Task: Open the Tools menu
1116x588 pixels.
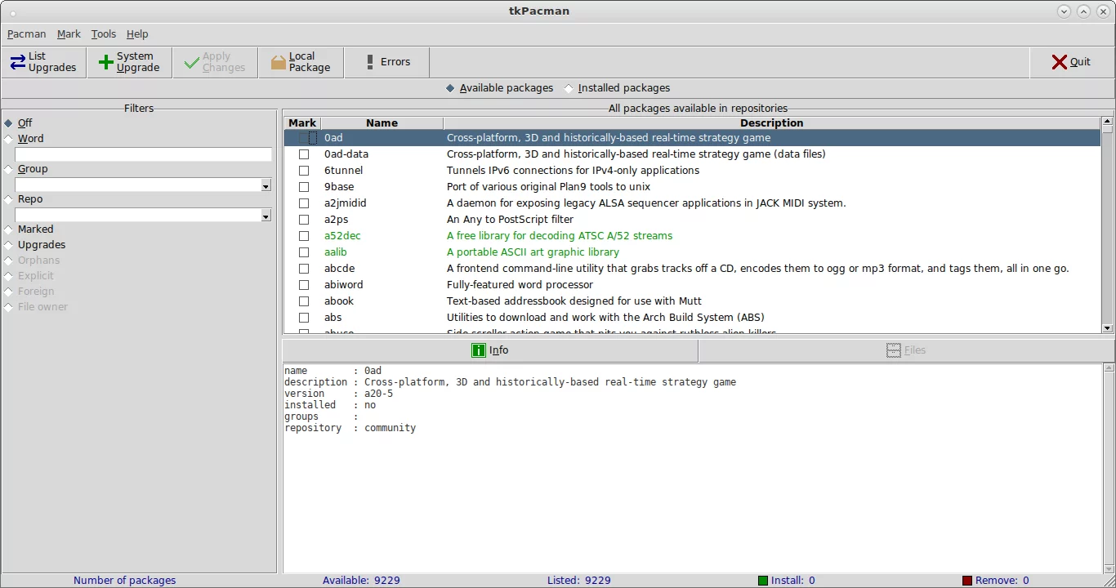Action: pos(103,34)
